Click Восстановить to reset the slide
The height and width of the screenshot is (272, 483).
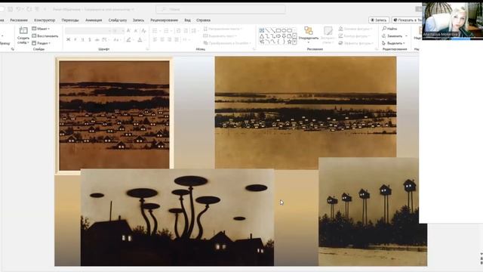45,36
